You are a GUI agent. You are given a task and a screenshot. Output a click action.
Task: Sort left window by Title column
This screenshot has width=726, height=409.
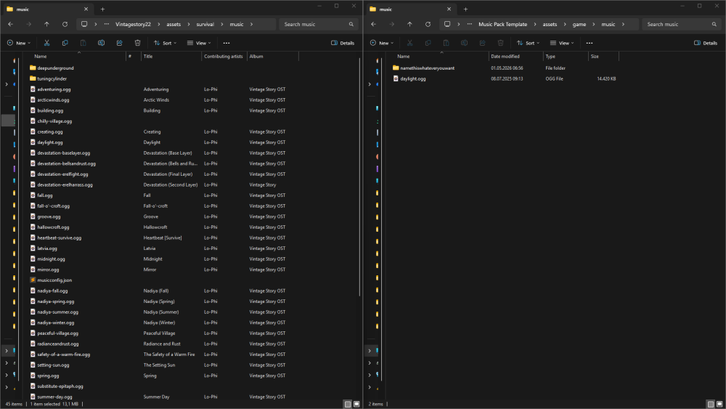[171, 57]
